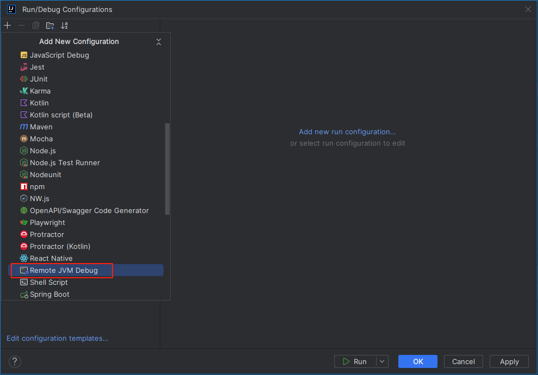Click the Kotlin script (Beta) icon
The image size is (538, 375).
[x=24, y=115]
